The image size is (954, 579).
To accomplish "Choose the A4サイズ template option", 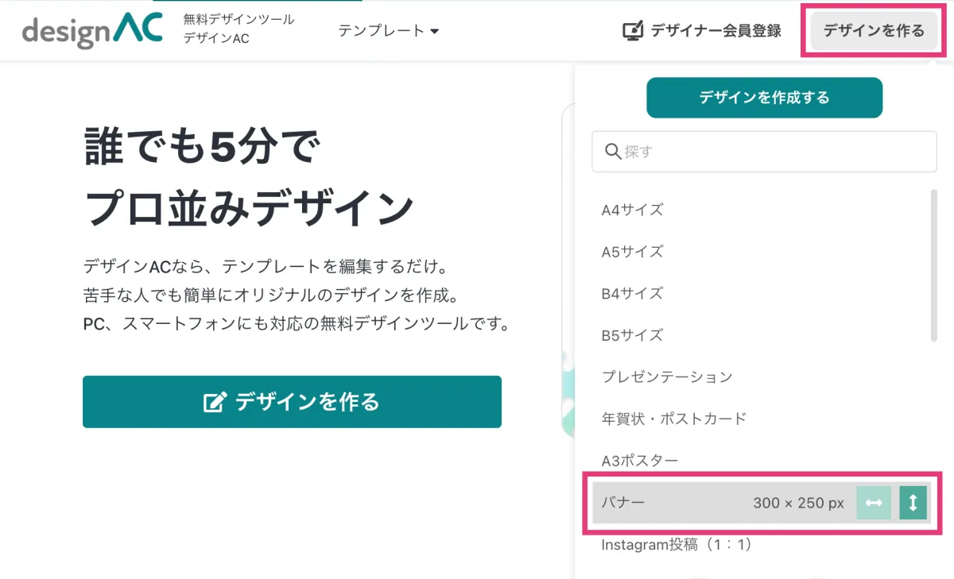I will [x=632, y=210].
